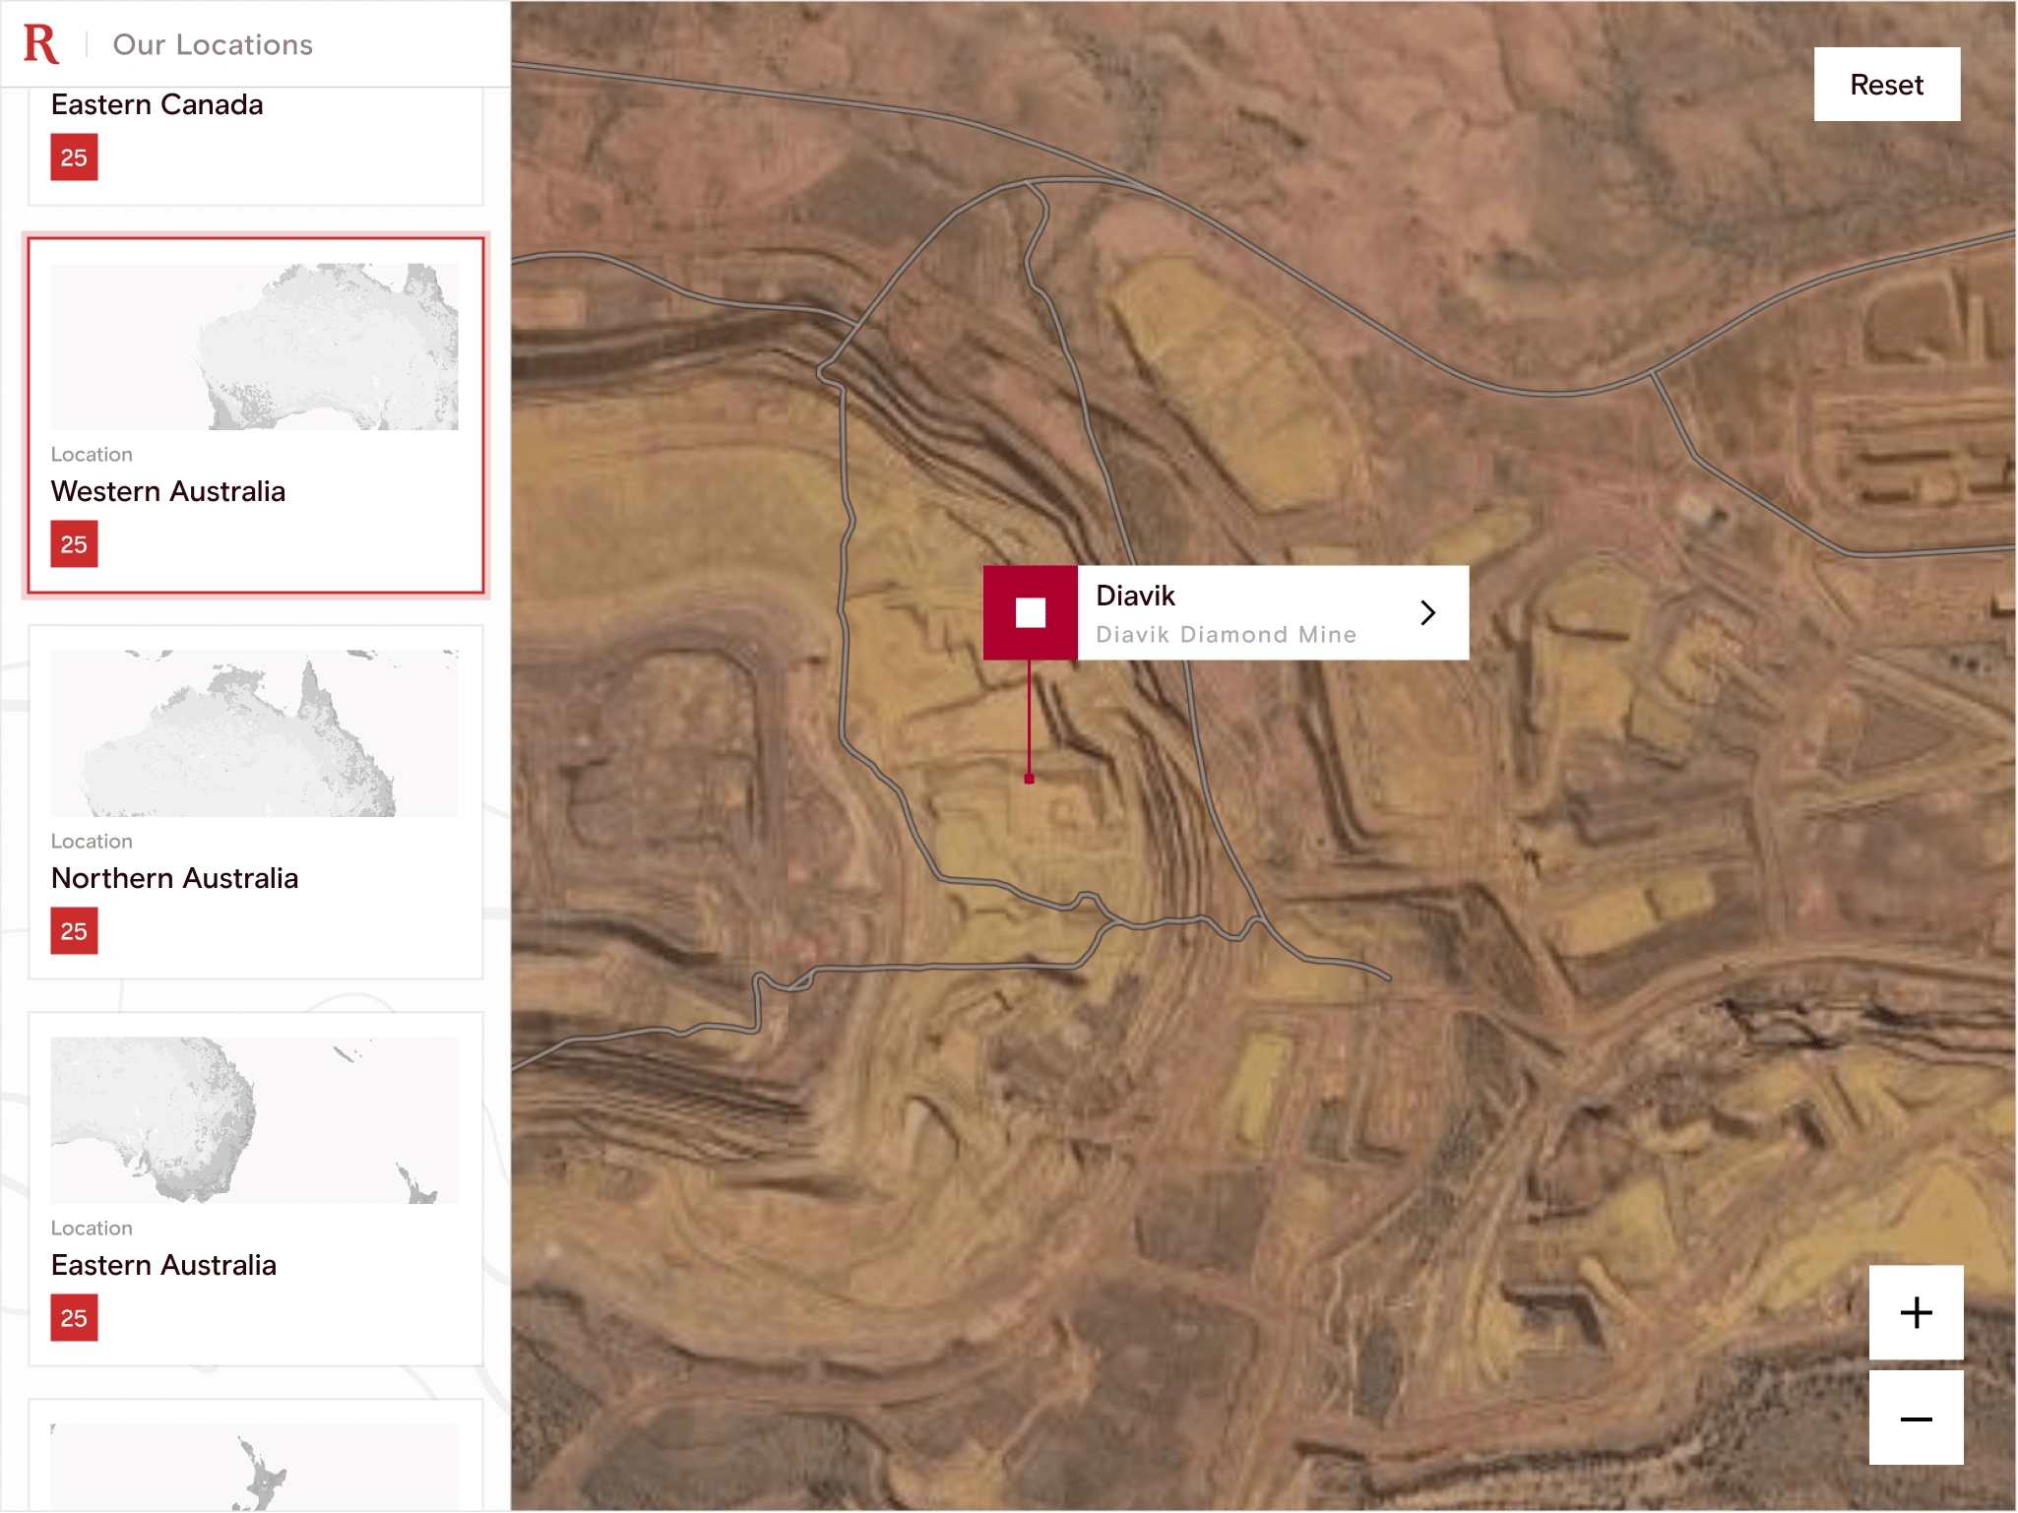Select the Western Australia title
2018x1513 pixels.
tap(168, 491)
